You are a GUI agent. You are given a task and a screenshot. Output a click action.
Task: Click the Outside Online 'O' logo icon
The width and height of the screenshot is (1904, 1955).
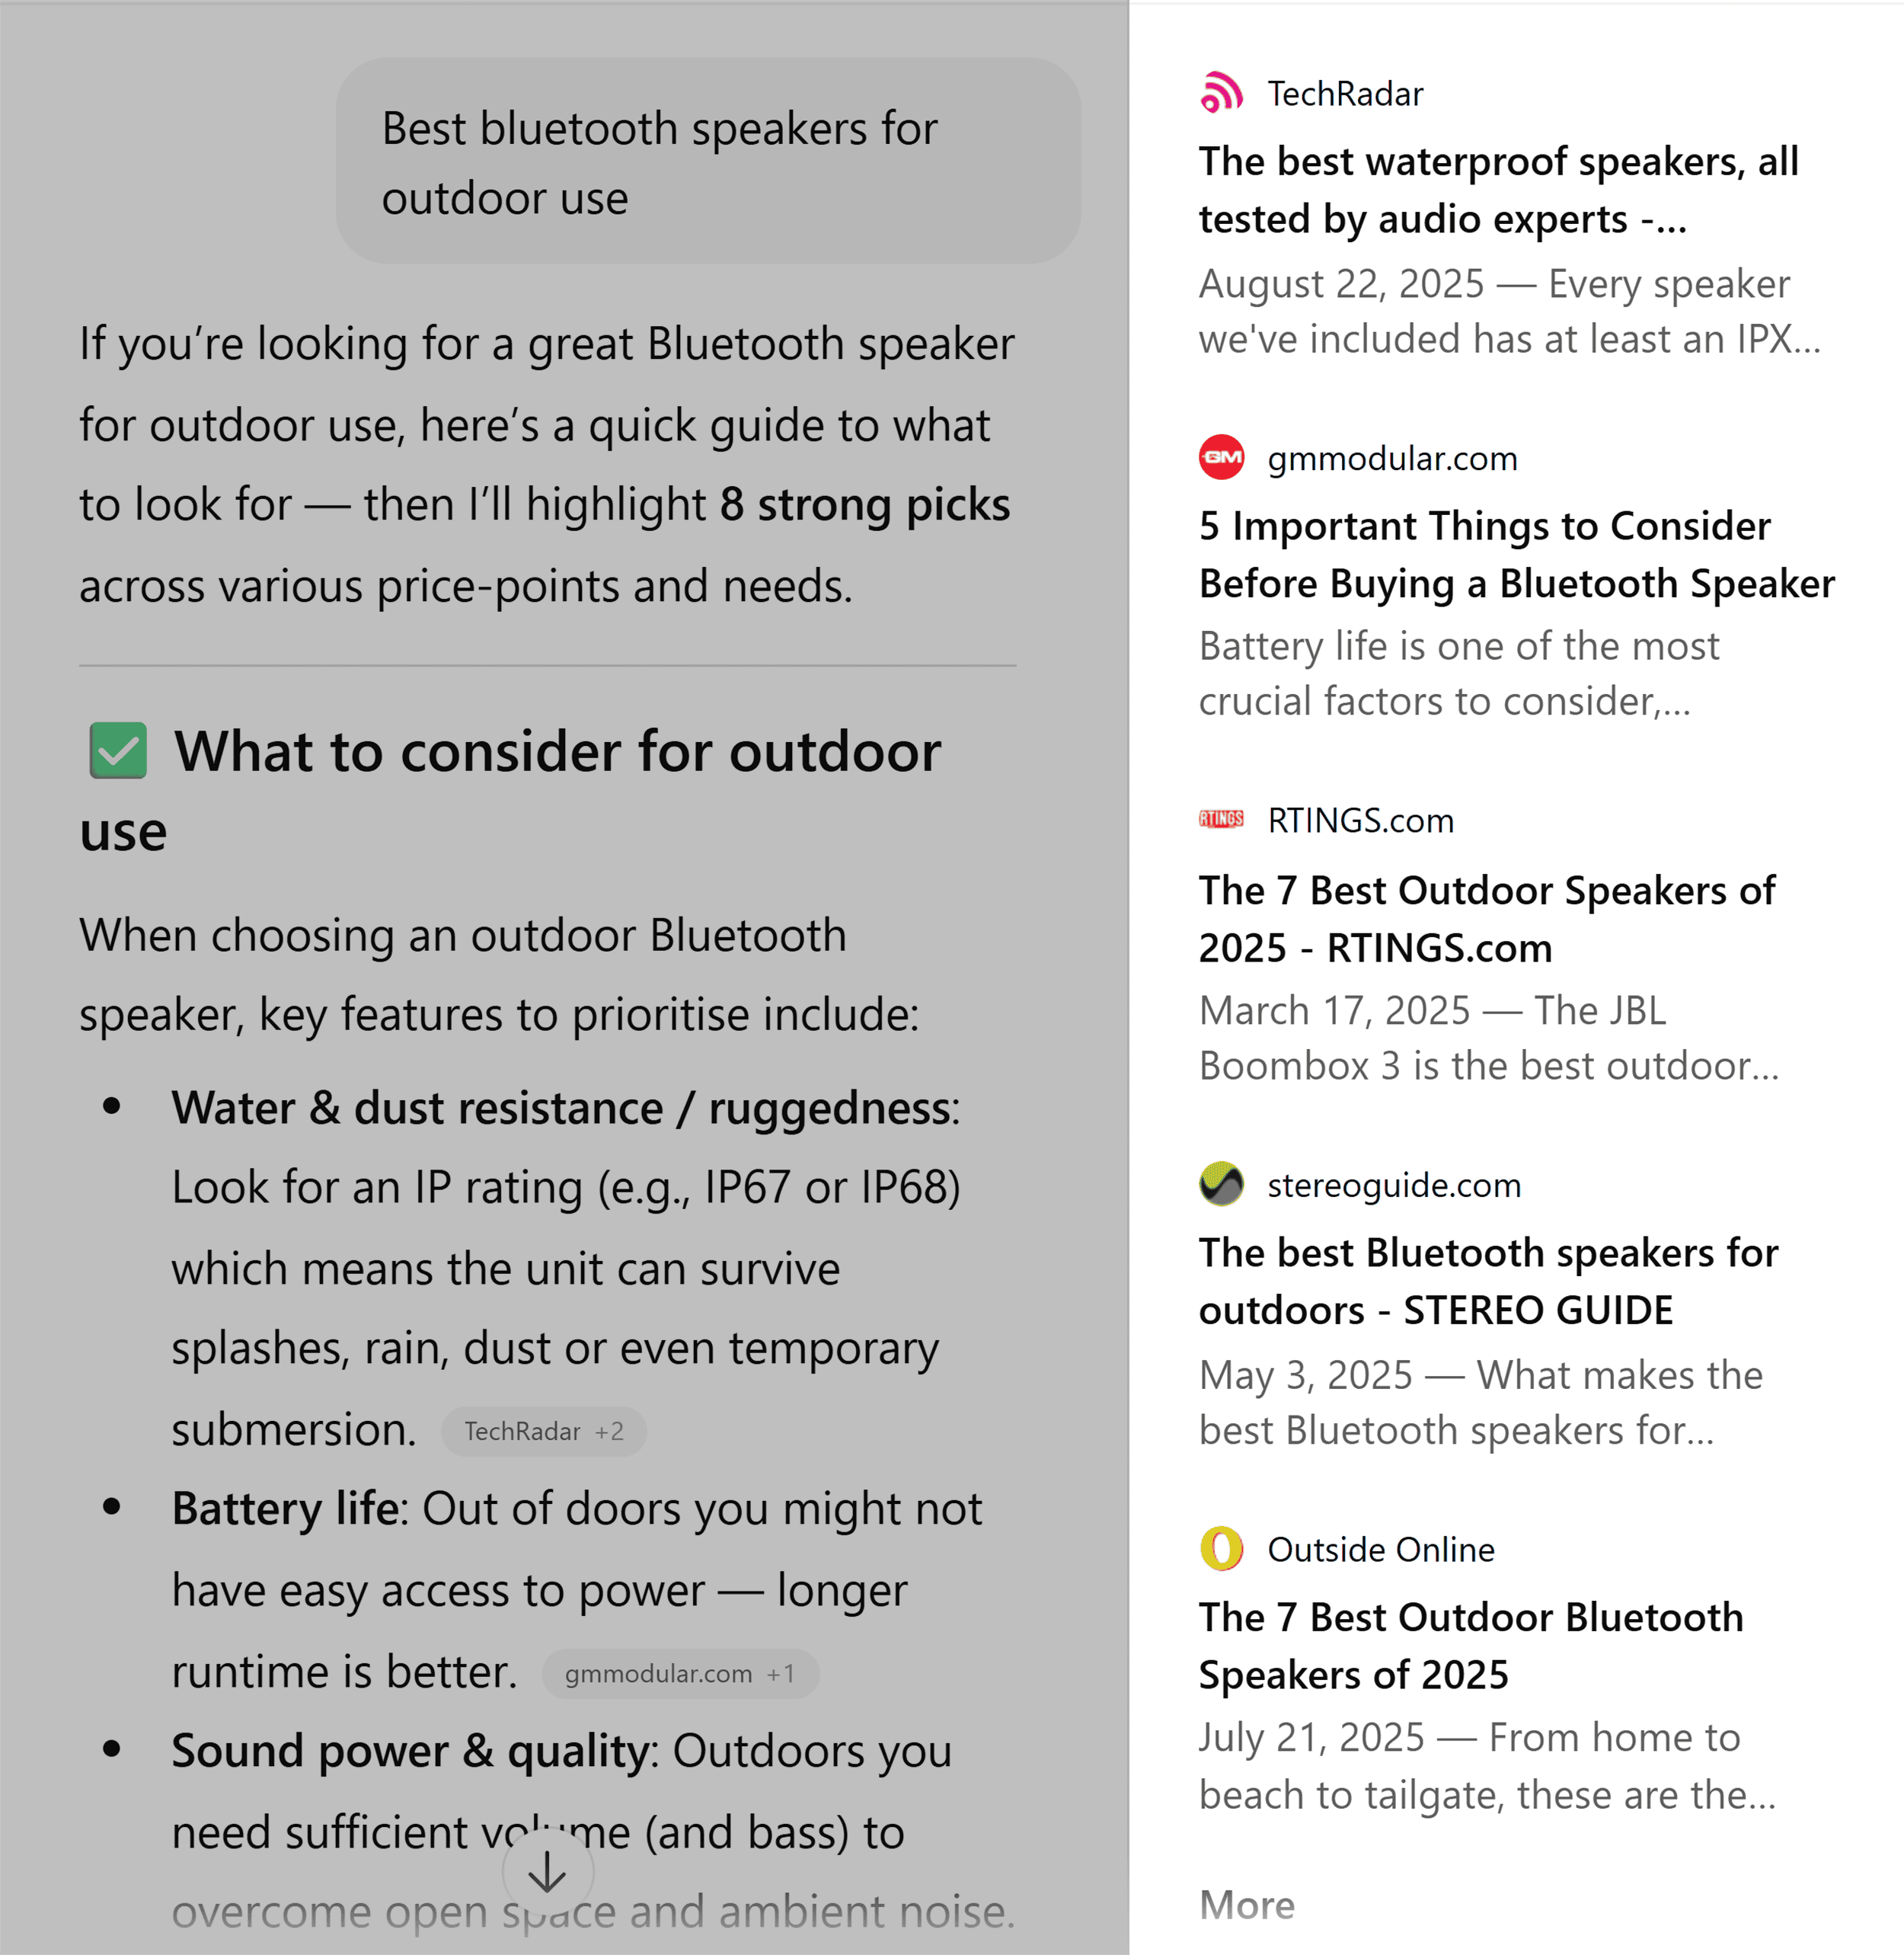(x=1221, y=1549)
